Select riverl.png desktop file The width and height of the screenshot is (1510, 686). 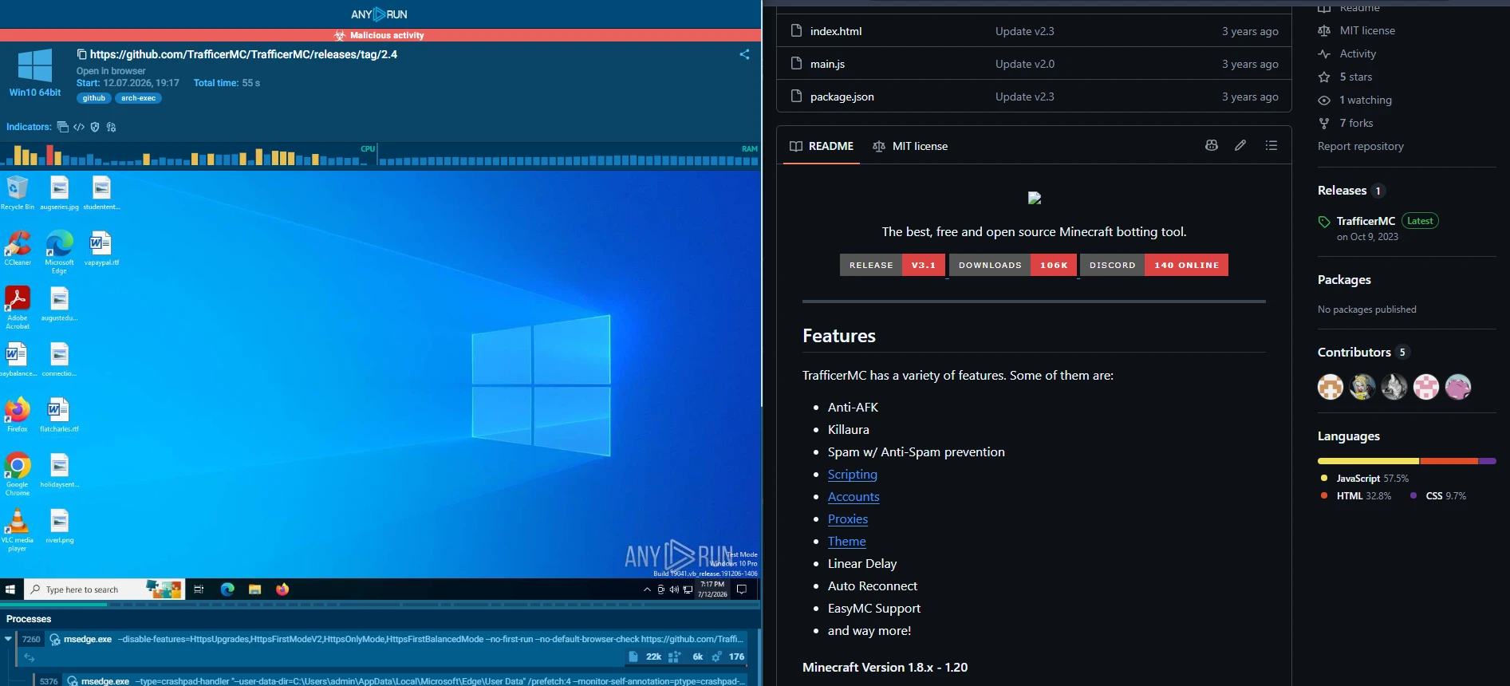pos(59,526)
